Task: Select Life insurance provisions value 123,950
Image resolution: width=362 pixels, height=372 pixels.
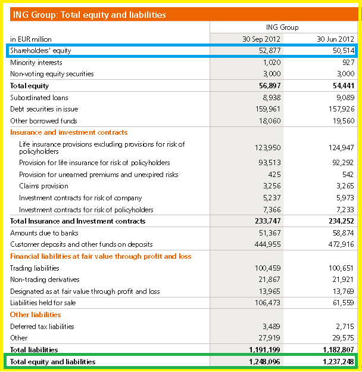Action: coord(268,148)
